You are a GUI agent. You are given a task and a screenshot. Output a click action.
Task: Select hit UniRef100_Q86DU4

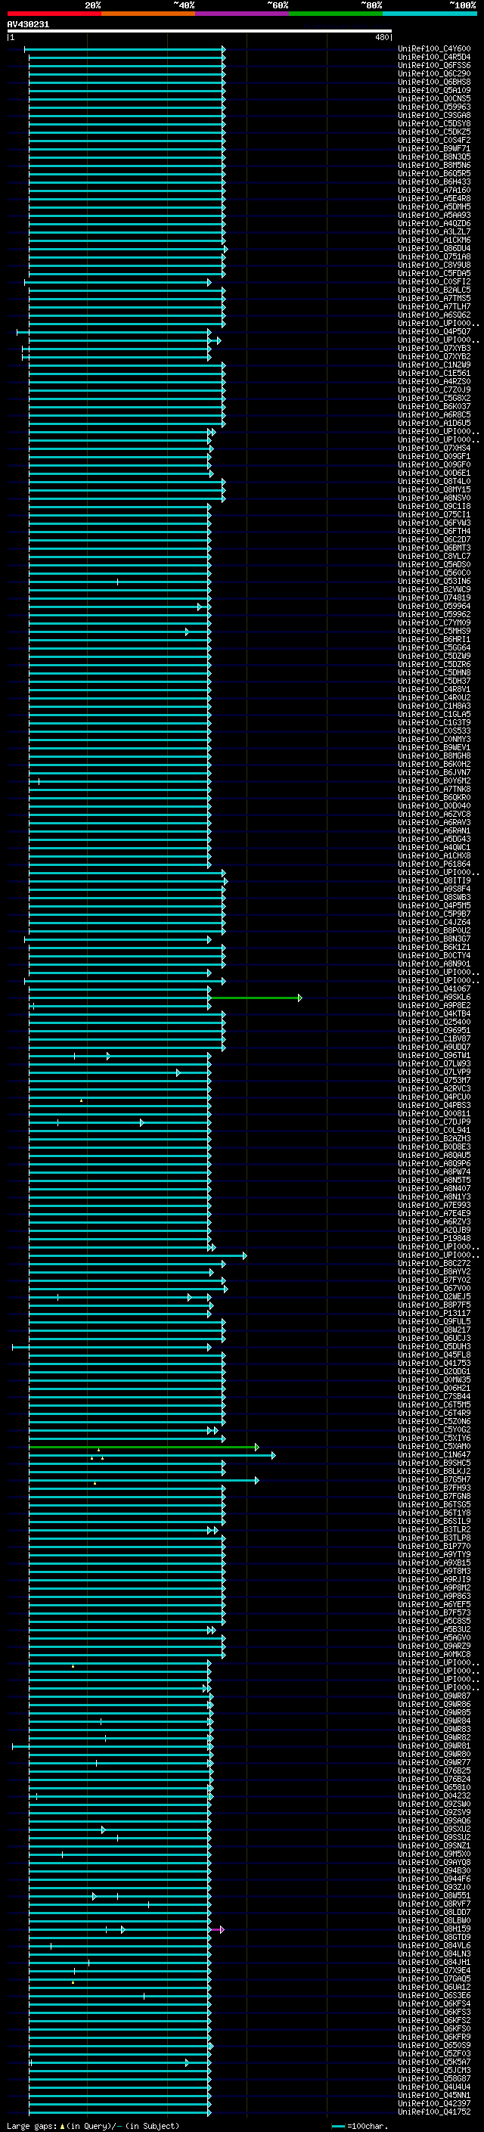(x=434, y=248)
